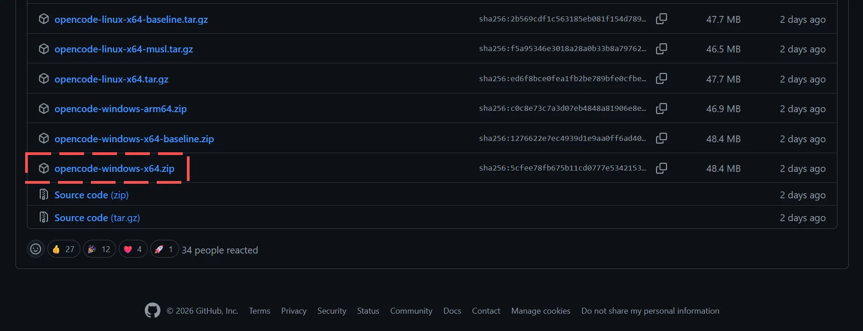863x331 pixels.
Task: Click the sha256:5cfee78fb675b11cd0777e5342153 hash text
Action: tap(562, 168)
